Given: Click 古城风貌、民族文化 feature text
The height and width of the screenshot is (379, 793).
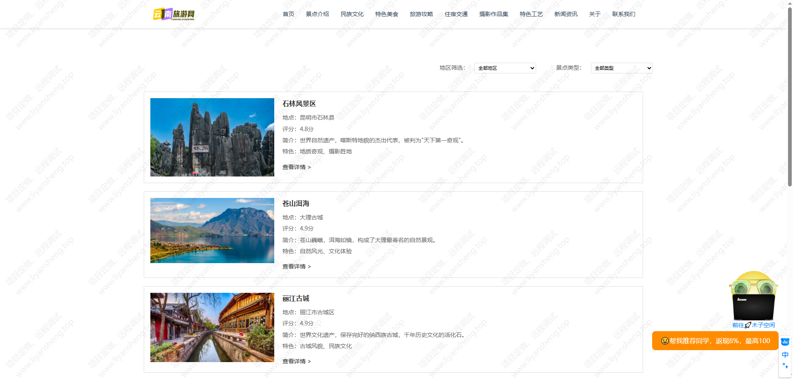Looking at the screenshot, I should 325,346.
